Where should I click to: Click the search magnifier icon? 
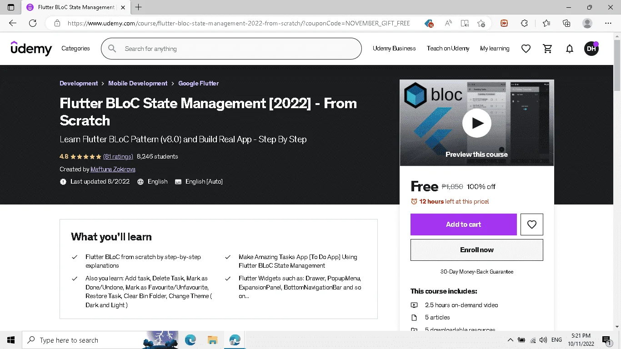(x=112, y=49)
